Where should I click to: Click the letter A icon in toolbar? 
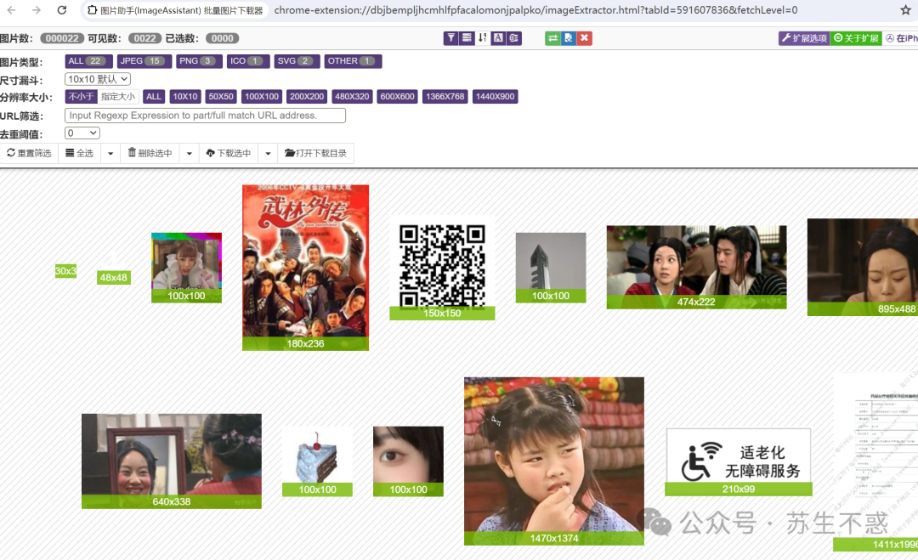498,38
